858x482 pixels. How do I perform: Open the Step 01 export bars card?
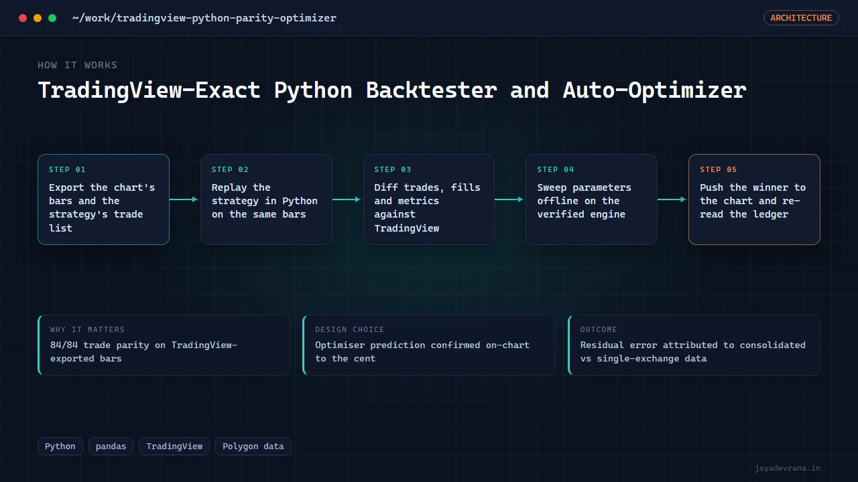coord(103,199)
